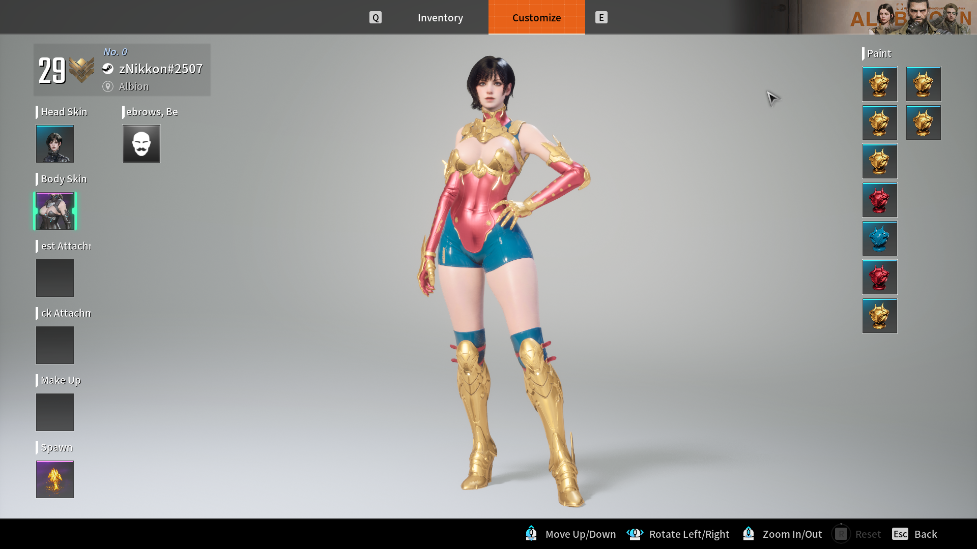Viewport: 977px width, 549px height.
Task: Select the Customize tab
Action: (536, 17)
